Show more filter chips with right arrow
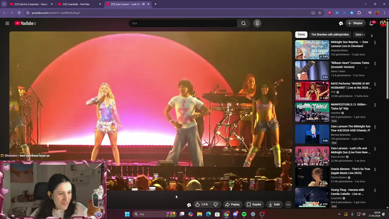This screenshot has width=389, height=219. coord(371,36)
